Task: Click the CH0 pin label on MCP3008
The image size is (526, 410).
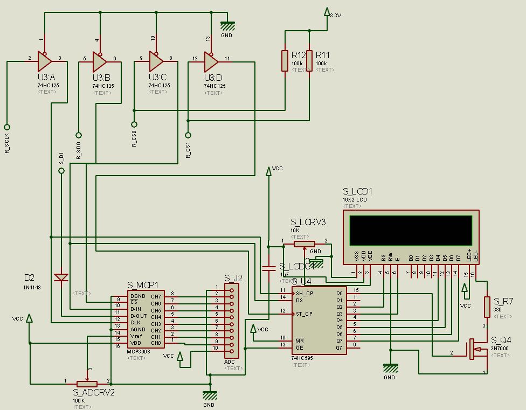Action: pos(156,343)
